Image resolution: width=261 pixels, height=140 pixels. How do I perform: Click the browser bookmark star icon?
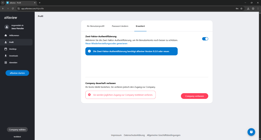(x=241, y=8)
